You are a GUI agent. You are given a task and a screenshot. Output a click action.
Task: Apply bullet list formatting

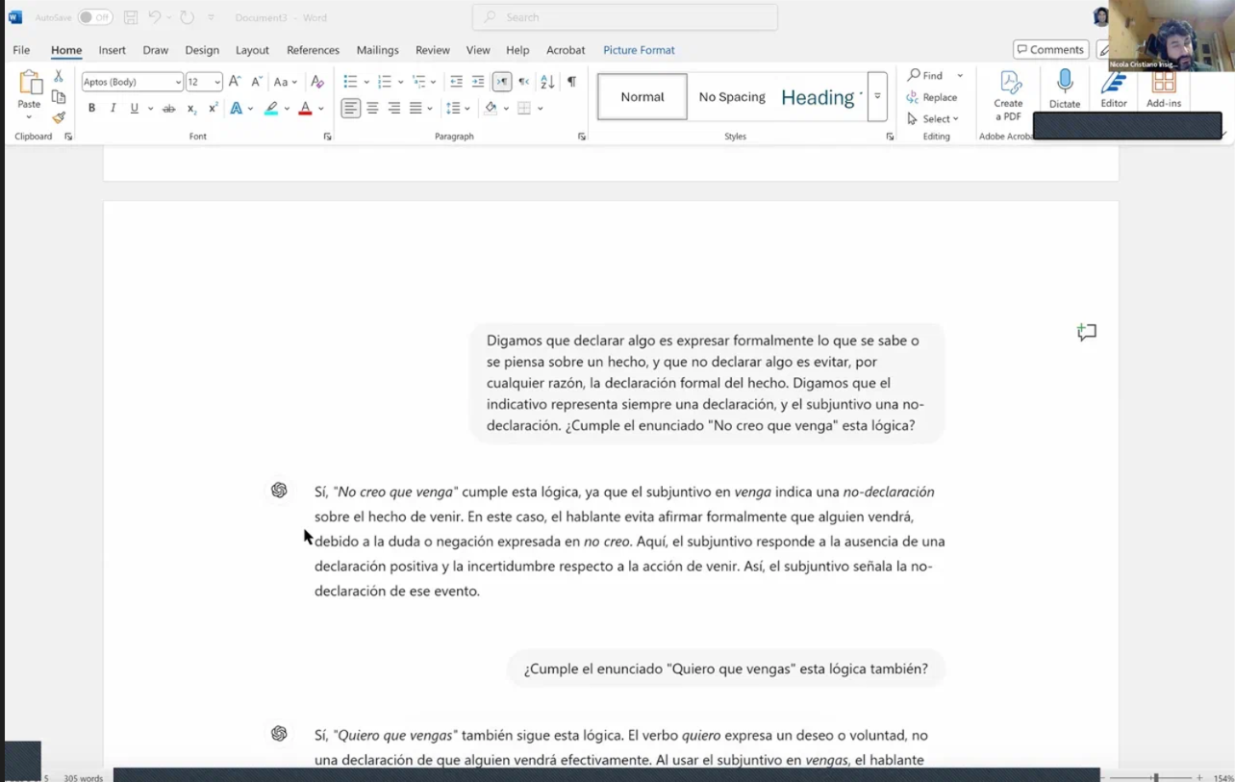point(350,82)
